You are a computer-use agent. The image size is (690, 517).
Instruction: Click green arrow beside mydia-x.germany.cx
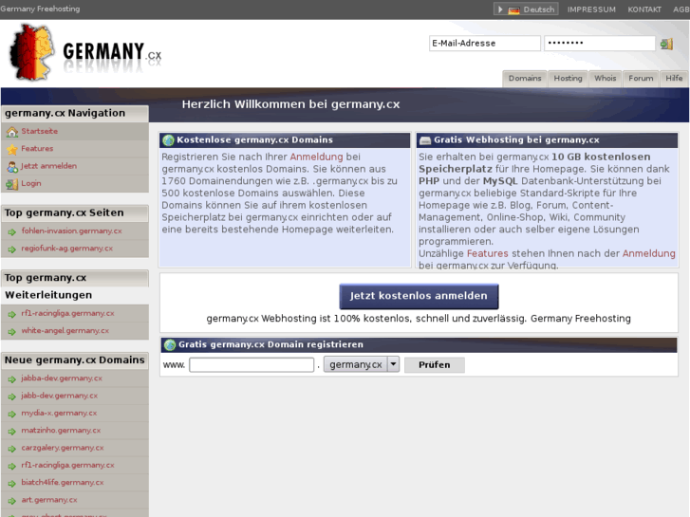point(12,414)
